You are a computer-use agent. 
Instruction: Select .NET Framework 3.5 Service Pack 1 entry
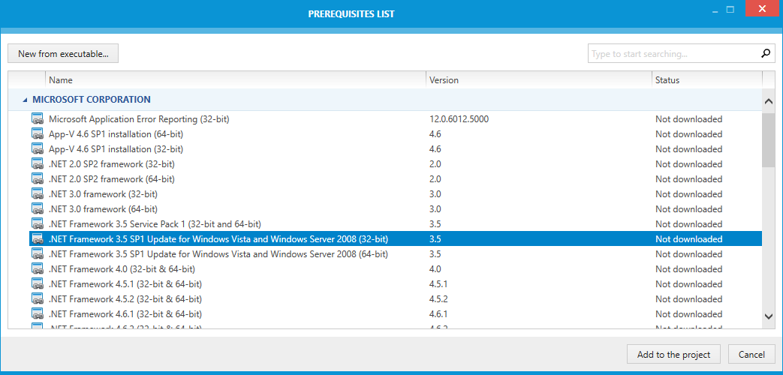155,224
